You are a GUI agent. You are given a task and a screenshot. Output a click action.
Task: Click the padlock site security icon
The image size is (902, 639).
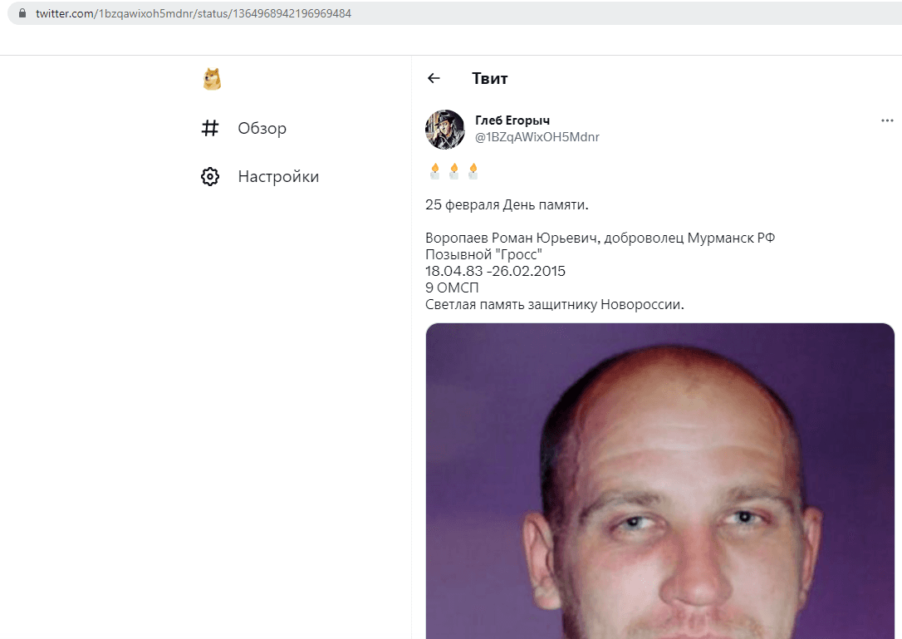(22, 13)
